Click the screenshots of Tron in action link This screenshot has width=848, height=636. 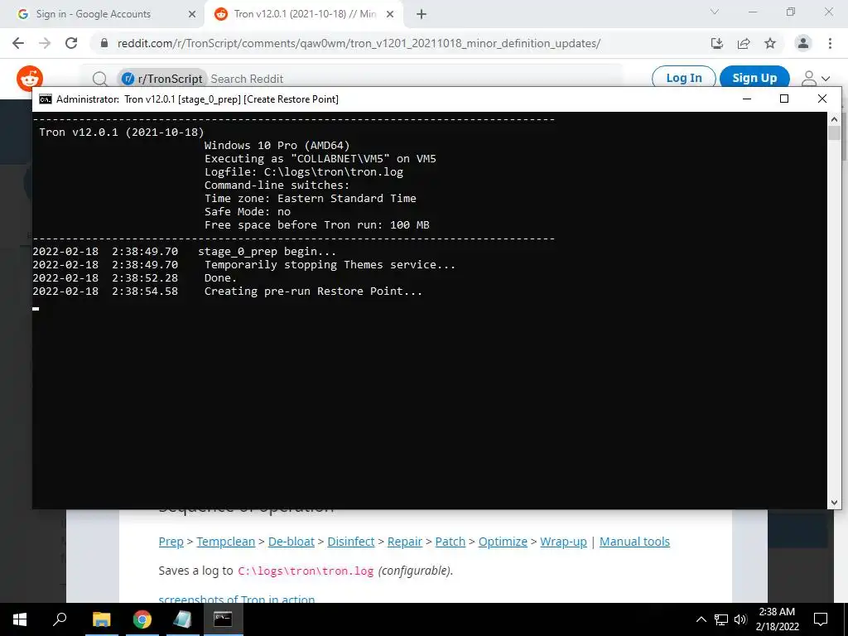point(236,599)
